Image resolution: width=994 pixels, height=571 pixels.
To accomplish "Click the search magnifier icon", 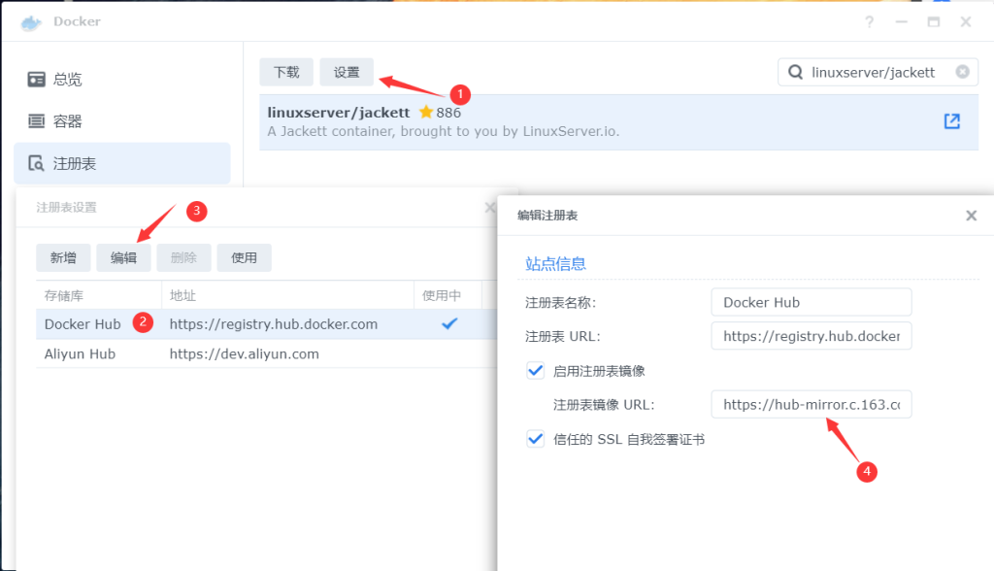I will (x=795, y=72).
